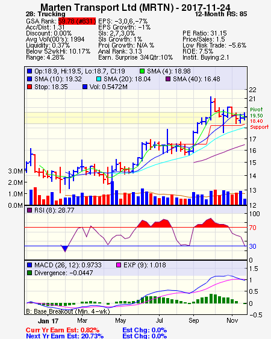Click the B: Base Breakout (Min. 4-wk) note
Image resolution: width=271 pixels, height=339 pixels.
(68, 311)
